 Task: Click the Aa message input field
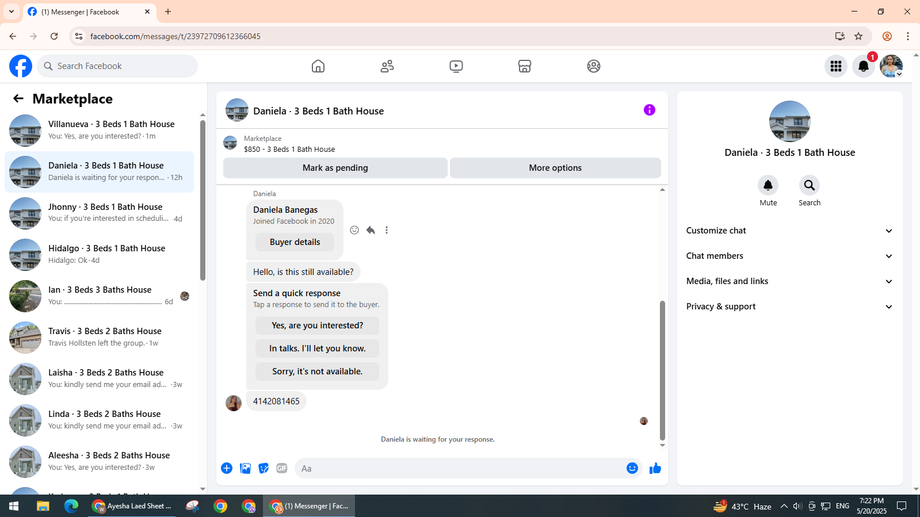point(460,468)
